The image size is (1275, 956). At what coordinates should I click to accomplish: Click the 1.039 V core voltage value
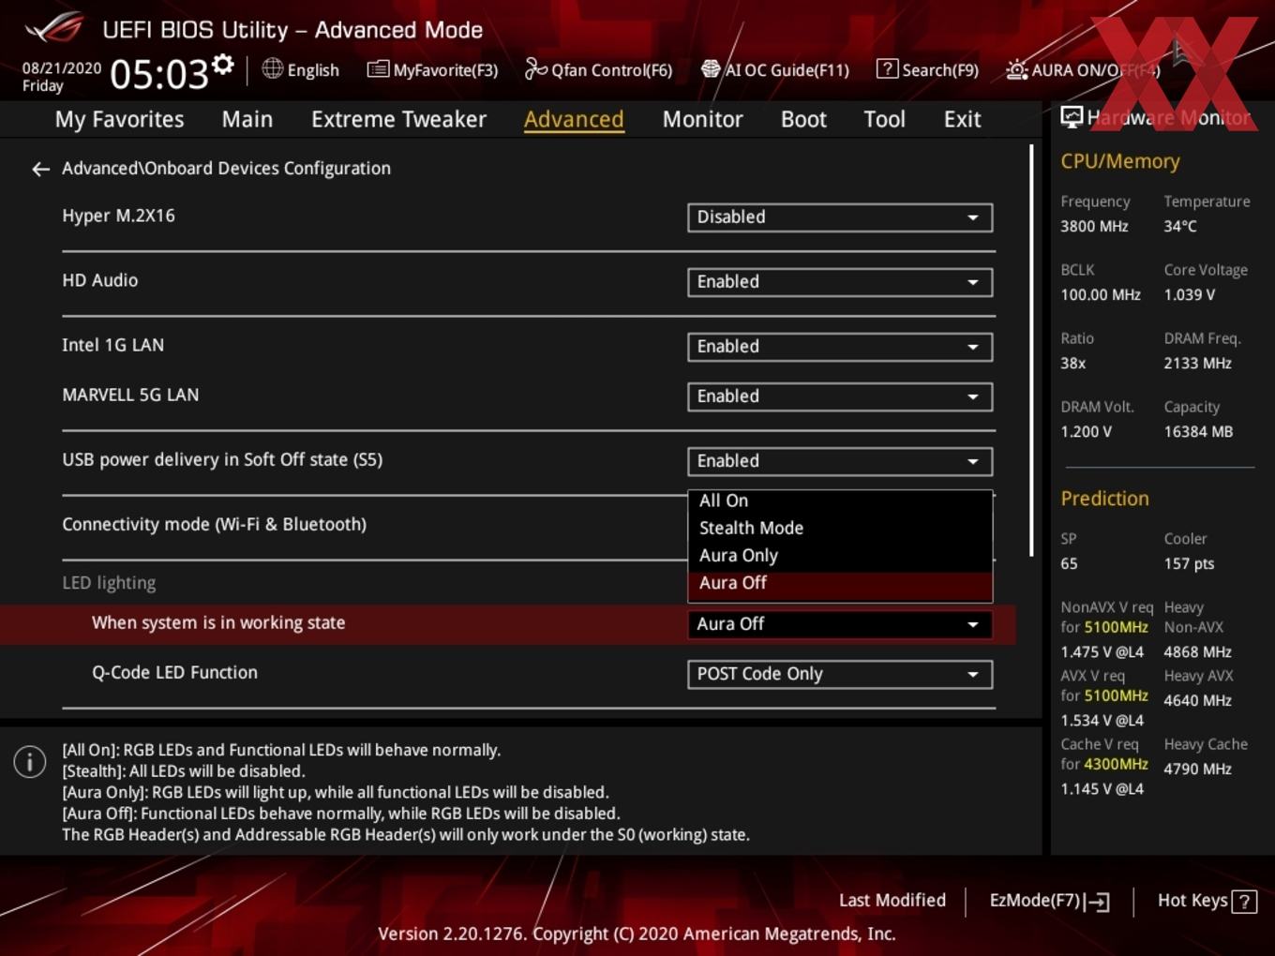pyautogui.click(x=1189, y=294)
